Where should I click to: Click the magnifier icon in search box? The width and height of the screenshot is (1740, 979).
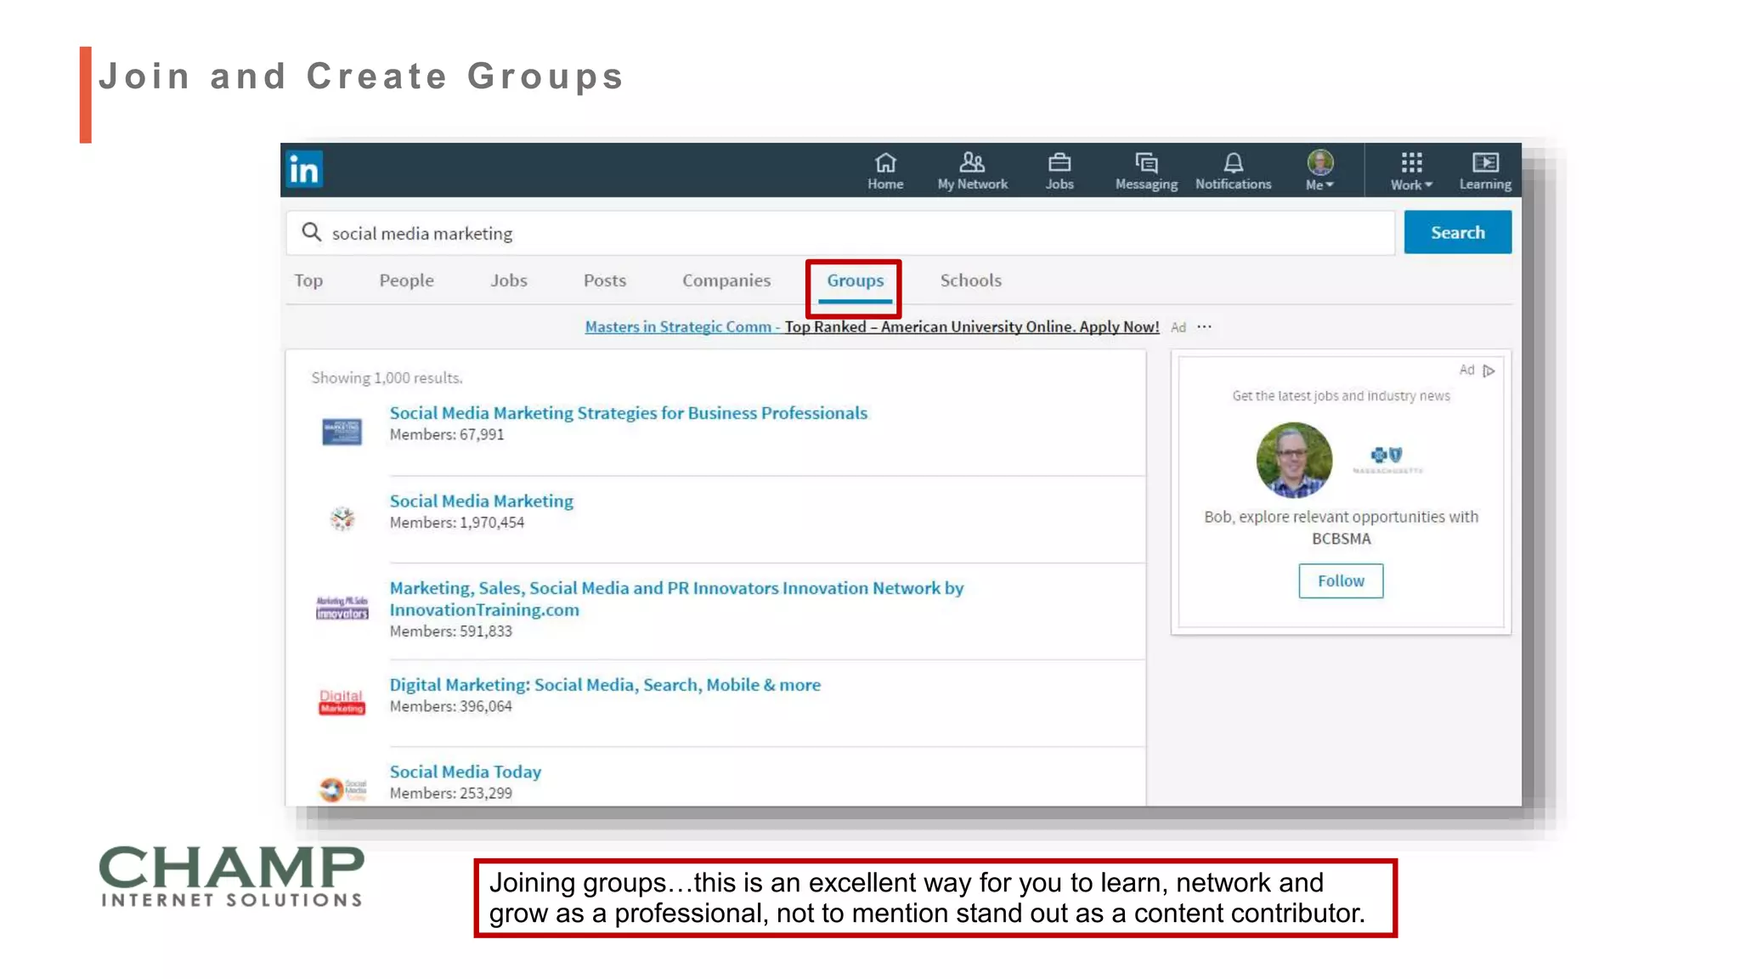point(311,232)
